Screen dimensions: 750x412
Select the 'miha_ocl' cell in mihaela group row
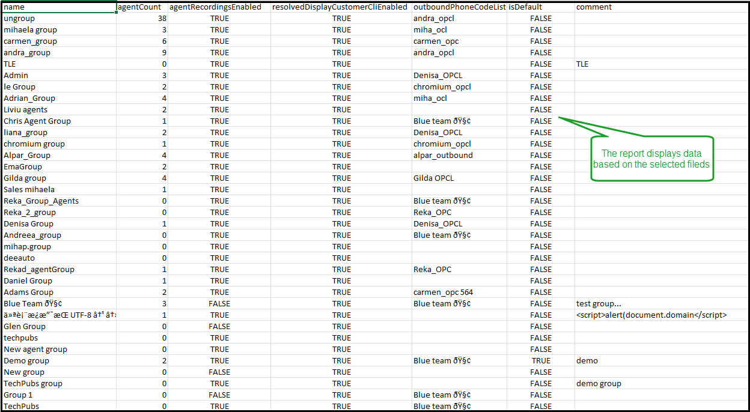click(459, 30)
